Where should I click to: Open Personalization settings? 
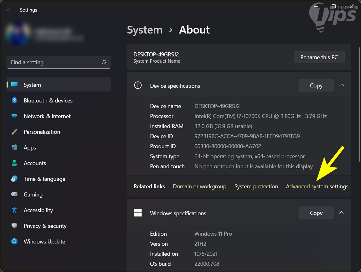click(x=42, y=132)
